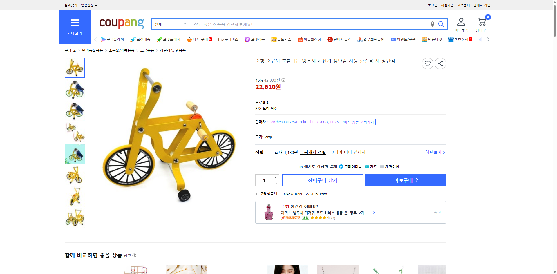Open the 카테고리 hamburger menu
The image size is (557, 274).
[75, 23]
